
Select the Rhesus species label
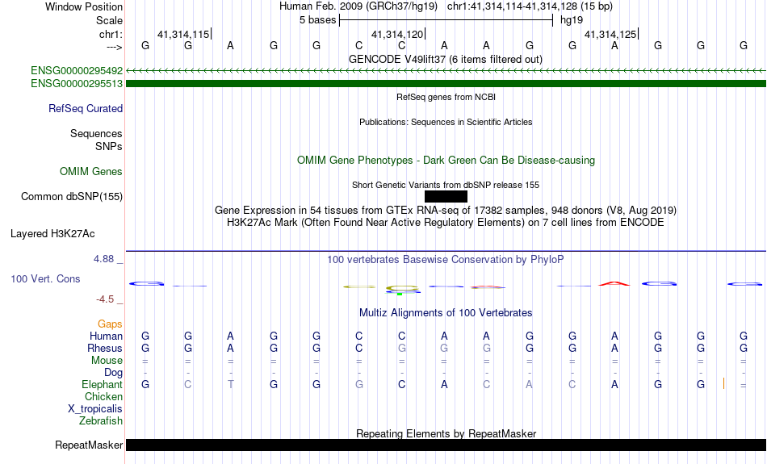105,348
